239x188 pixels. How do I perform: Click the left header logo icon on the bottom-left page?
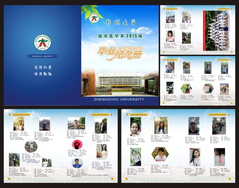(10, 115)
